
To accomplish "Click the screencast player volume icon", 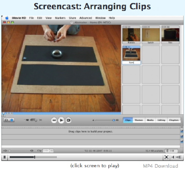I will click(x=176, y=157).
